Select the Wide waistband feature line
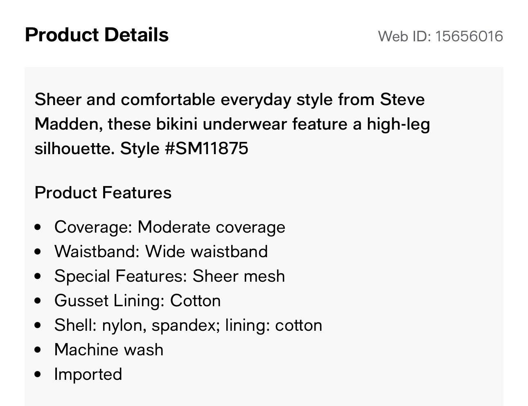The height and width of the screenshot is (406, 528). tap(161, 251)
